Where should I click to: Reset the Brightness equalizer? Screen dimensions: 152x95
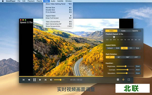point(138,66)
